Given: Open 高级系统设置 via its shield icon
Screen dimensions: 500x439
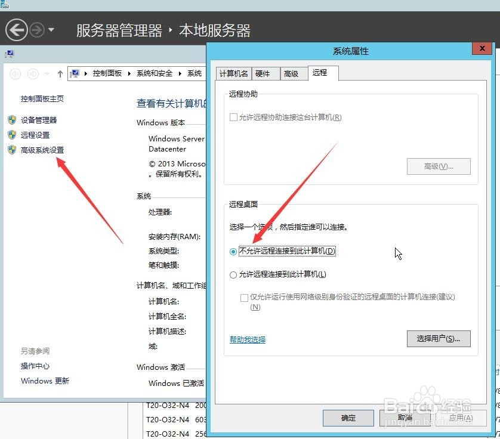Looking at the screenshot, I should click(x=13, y=150).
